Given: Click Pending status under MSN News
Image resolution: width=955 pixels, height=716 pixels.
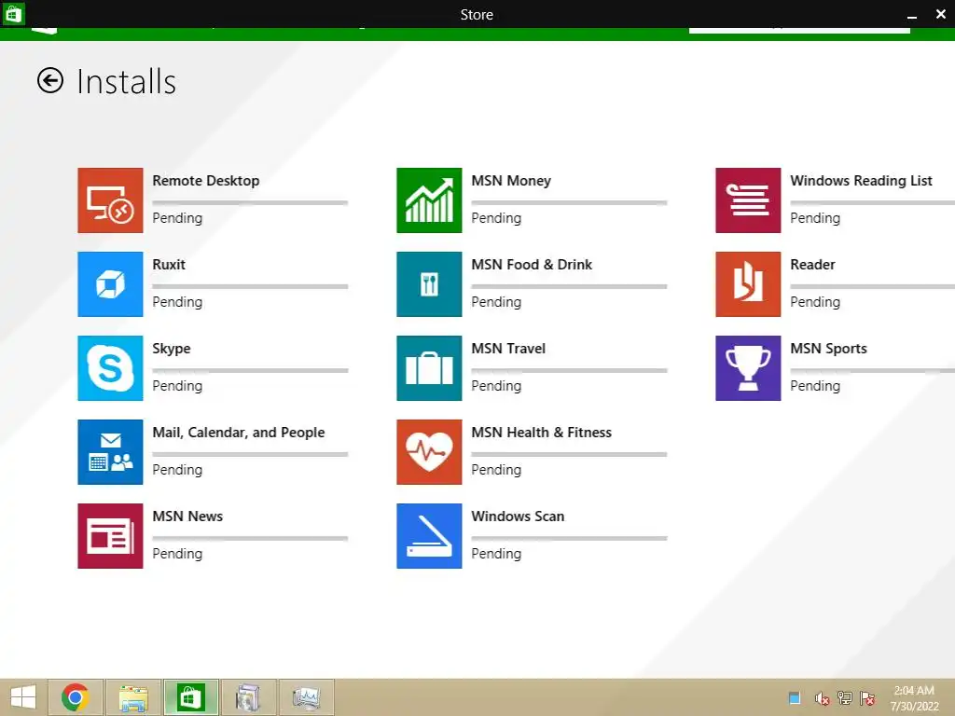Looking at the screenshot, I should tap(177, 554).
